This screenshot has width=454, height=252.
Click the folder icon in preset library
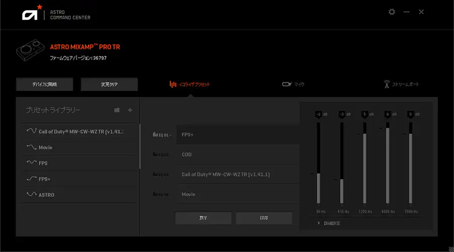click(117, 110)
